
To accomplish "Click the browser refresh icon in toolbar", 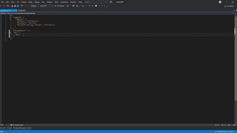I will pos(68,6).
